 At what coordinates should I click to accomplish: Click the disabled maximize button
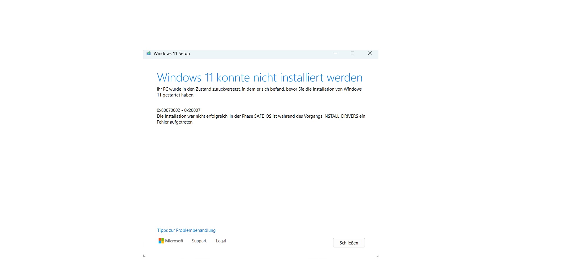[353, 53]
